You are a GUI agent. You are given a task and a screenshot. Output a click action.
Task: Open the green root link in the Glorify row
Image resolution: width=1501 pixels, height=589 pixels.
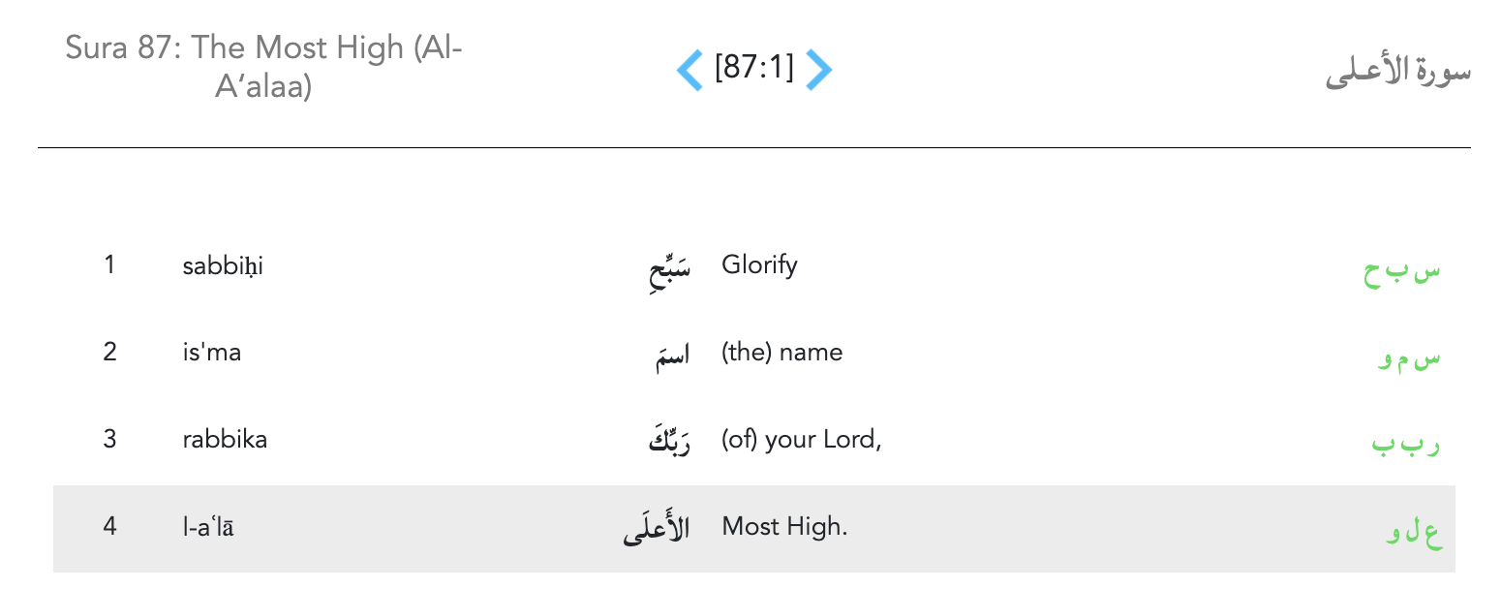(1402, 272)
